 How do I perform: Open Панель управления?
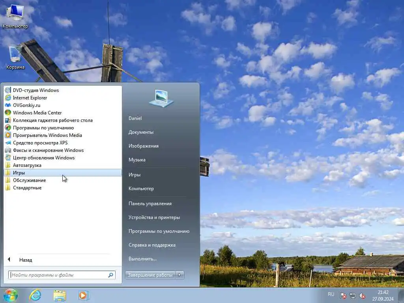click(150, 204)
